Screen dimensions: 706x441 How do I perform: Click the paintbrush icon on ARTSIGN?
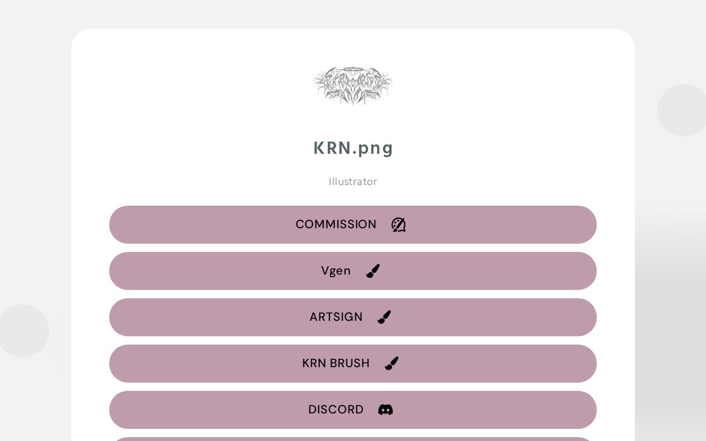click(x=384, y=317)
